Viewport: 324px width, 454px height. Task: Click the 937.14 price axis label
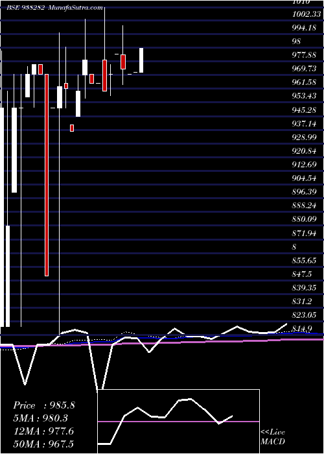click(x=305, y=124)
